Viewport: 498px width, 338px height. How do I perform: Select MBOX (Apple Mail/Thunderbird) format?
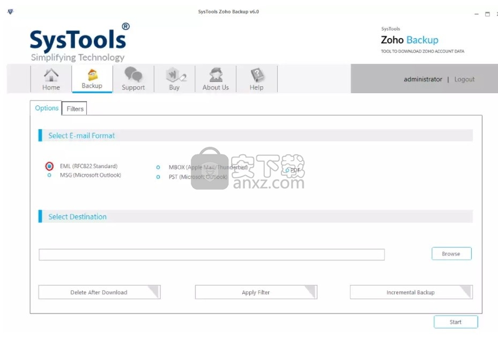pyautogui.click(x=158, y=167)
